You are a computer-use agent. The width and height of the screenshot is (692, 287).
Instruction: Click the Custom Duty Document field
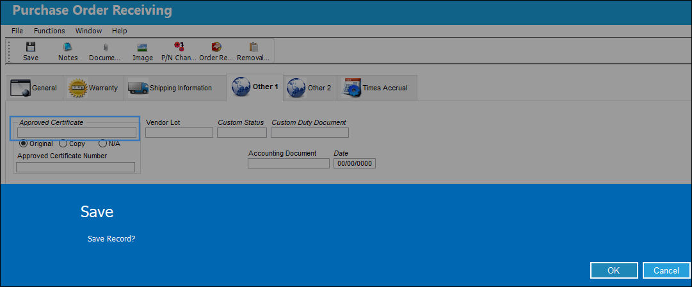[x=310, y=133]
